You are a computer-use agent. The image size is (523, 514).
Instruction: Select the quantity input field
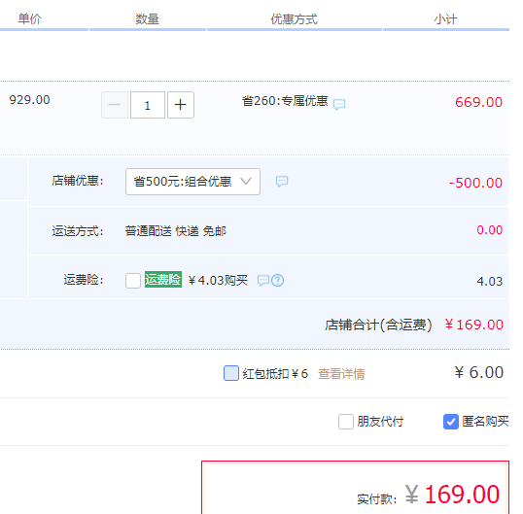point(148,105)
